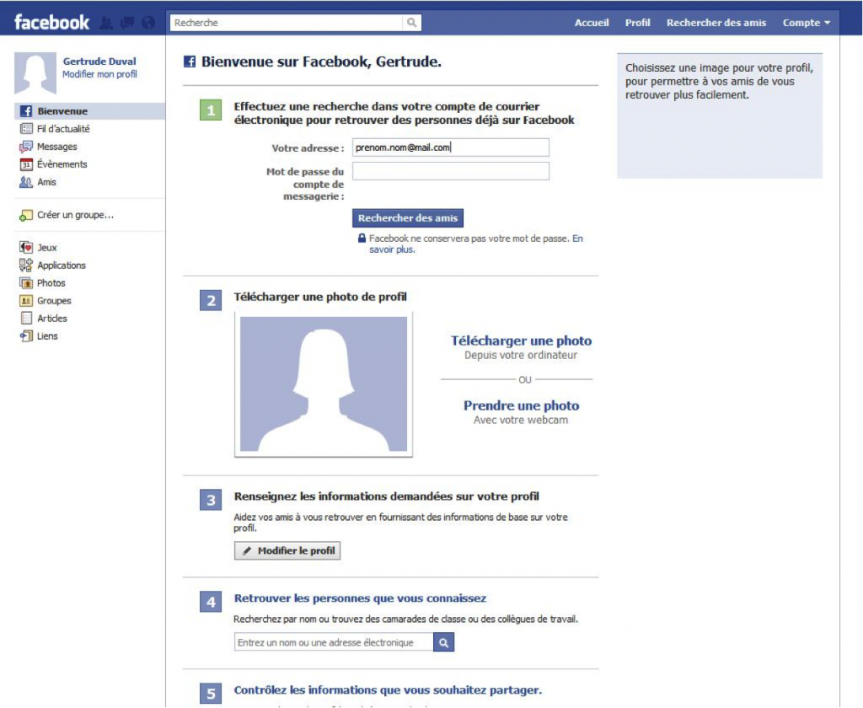Click En savoir plus link
863x708 pixels.
(392, 249)
